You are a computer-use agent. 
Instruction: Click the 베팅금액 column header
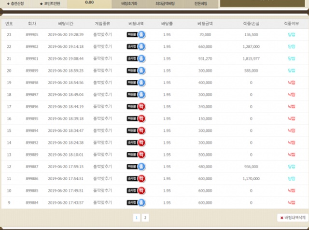pyautogui.click(x=205, y=24)
